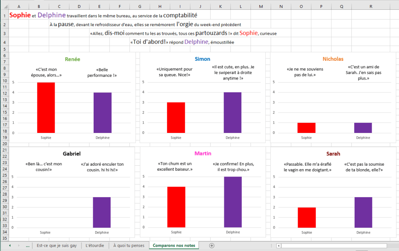Click next sheet navigation arrow
Viewport: 399px width, 251px height.
(18, 246)
